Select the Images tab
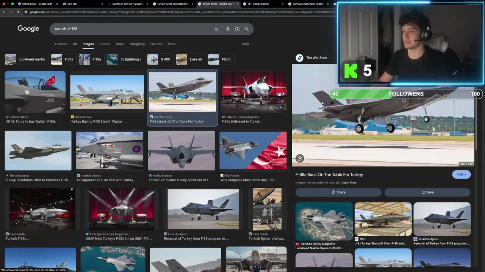The image size is (485, 272). coord(88,44)
